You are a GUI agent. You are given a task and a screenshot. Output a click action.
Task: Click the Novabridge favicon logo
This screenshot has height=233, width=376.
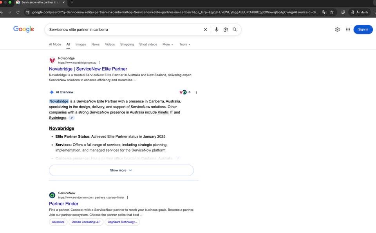[52, 60]
